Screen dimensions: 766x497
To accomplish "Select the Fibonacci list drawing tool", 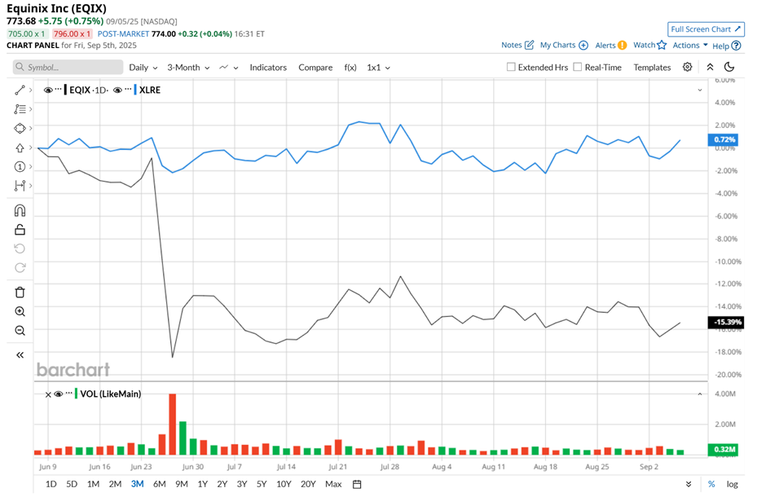I will [20, 109].
